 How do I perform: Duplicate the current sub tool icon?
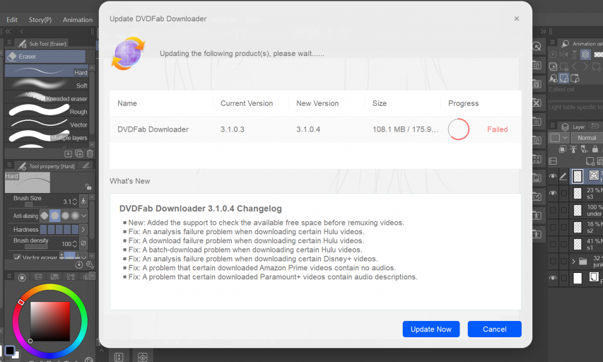point(79,153)
